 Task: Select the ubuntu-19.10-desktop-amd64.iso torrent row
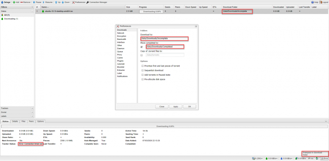click(x=182, y=11)
